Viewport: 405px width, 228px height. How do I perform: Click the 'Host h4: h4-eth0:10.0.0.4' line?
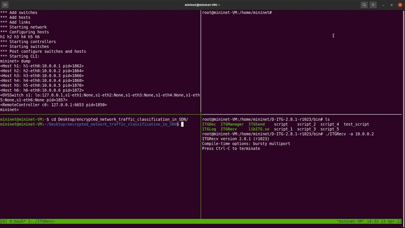pyautogui.click(x=42, y=81)
